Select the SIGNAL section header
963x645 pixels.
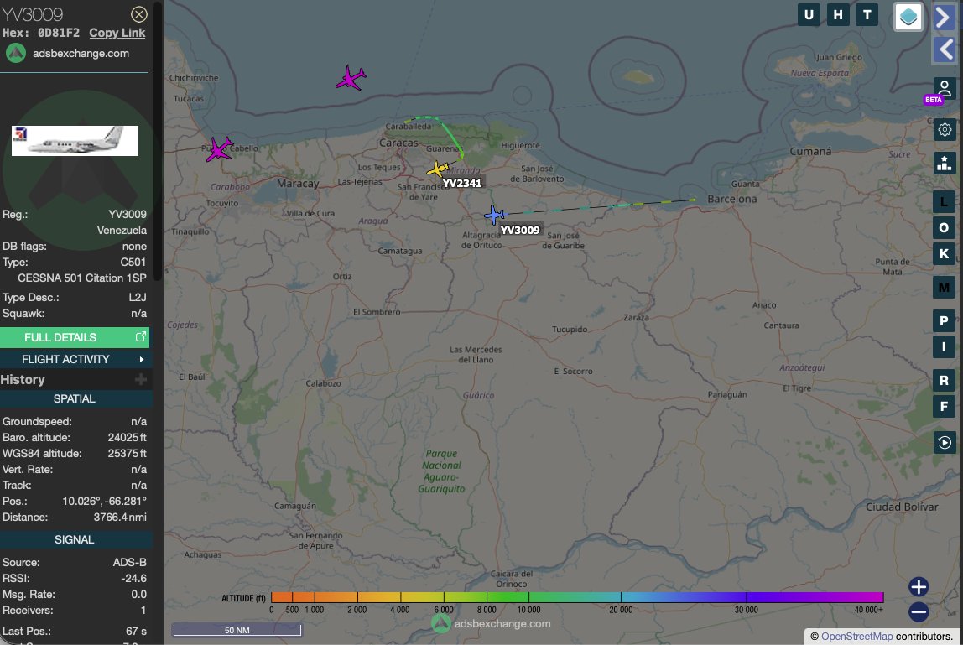75,539
